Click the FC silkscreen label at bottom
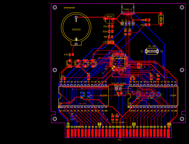 (x=120, y=140)
